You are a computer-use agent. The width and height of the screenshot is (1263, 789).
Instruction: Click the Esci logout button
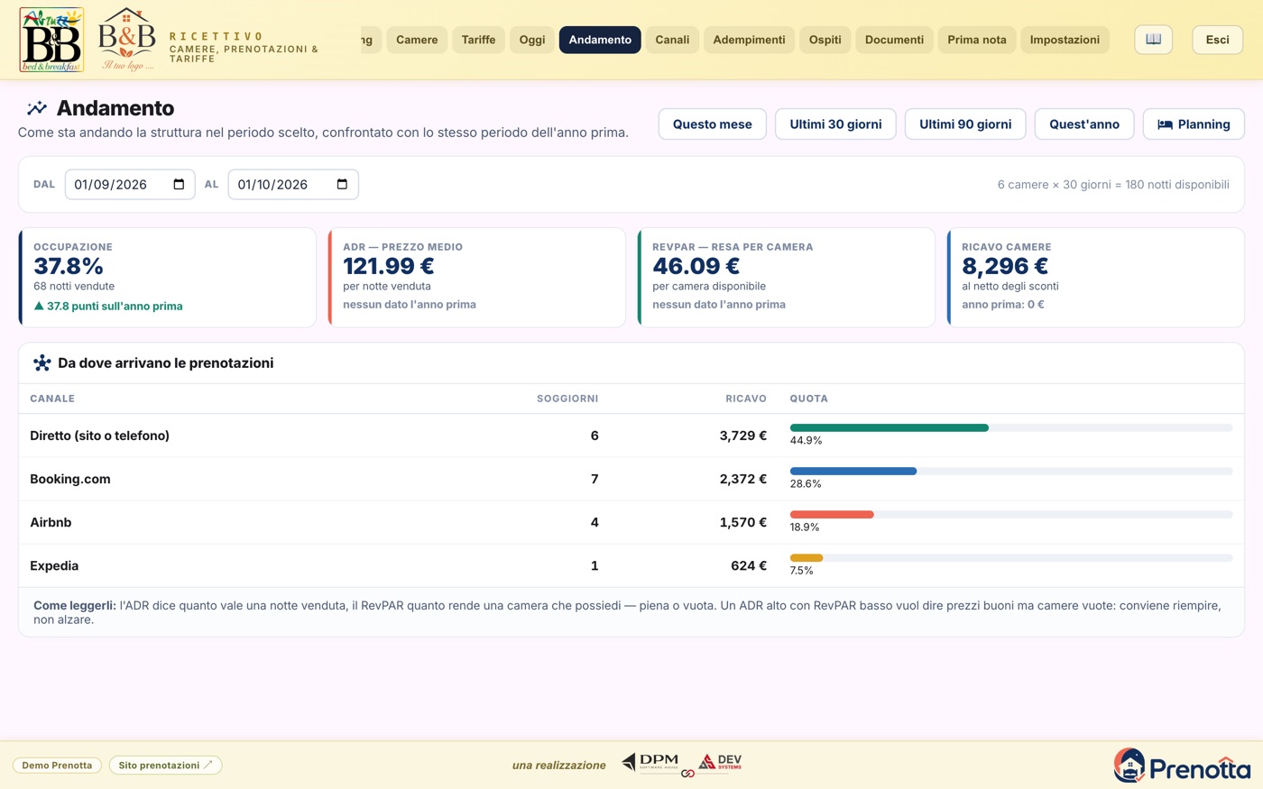[x=1217, y=40]
